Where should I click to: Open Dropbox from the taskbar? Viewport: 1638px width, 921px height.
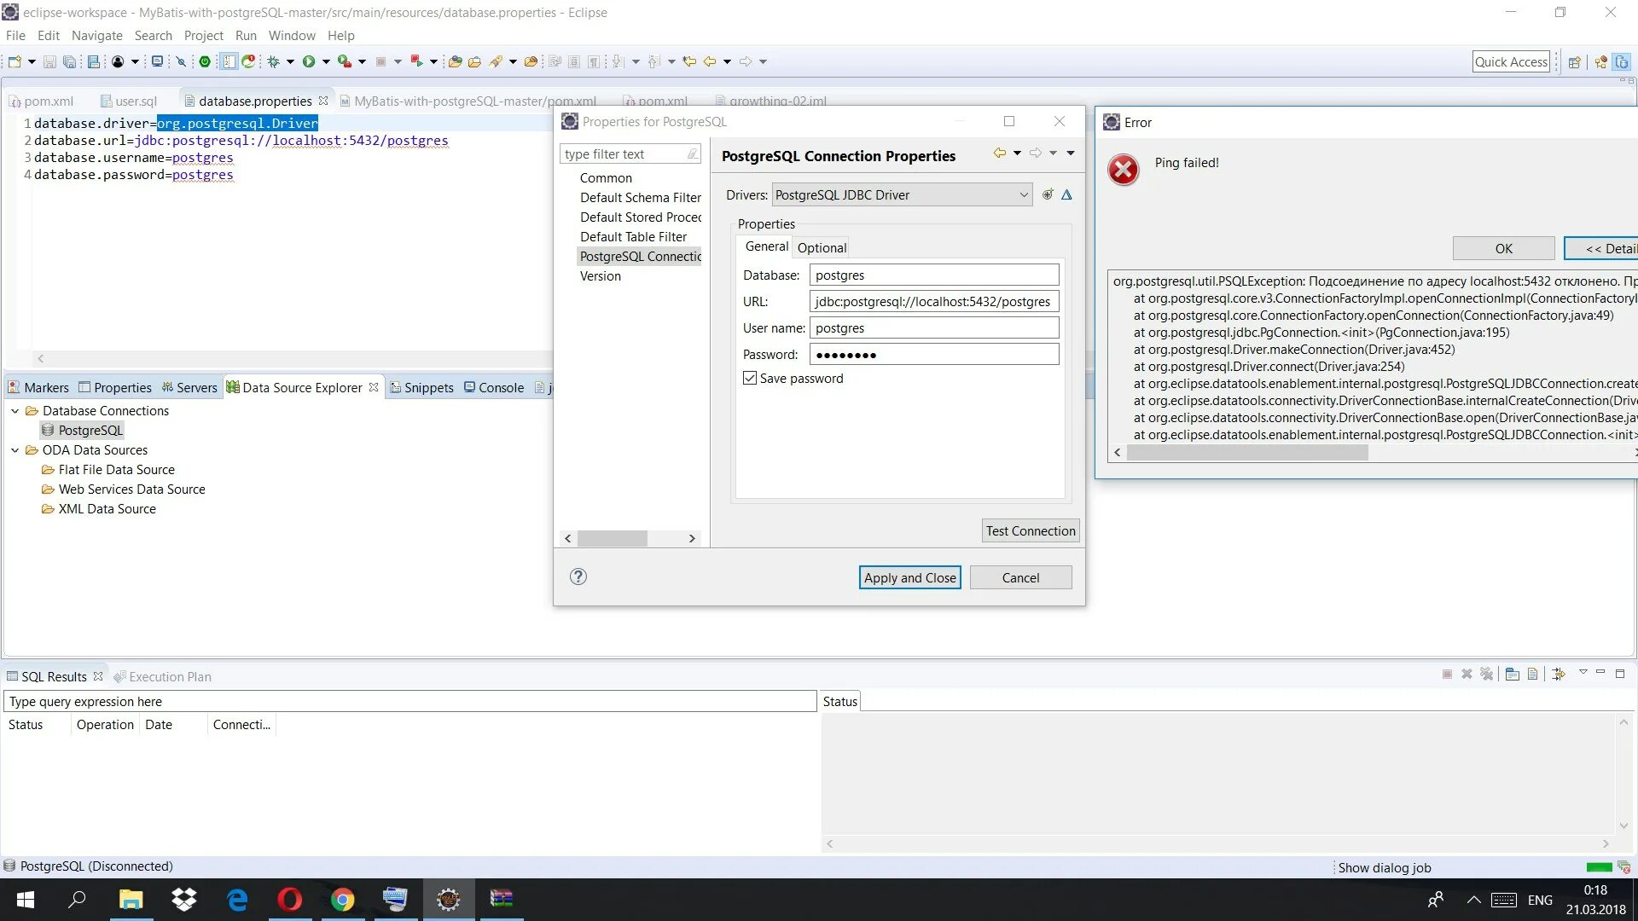(183, 899)
